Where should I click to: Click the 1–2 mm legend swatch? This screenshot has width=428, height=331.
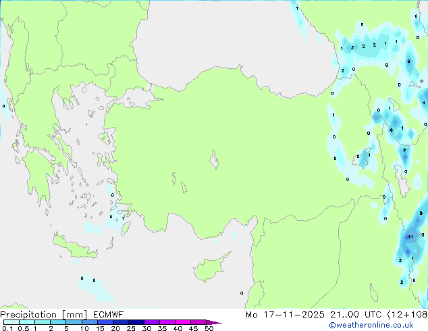[43, 322]
